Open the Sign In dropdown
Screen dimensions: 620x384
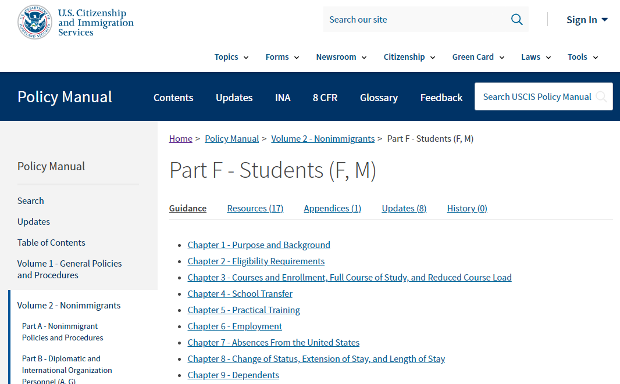(x=587, y=20)
